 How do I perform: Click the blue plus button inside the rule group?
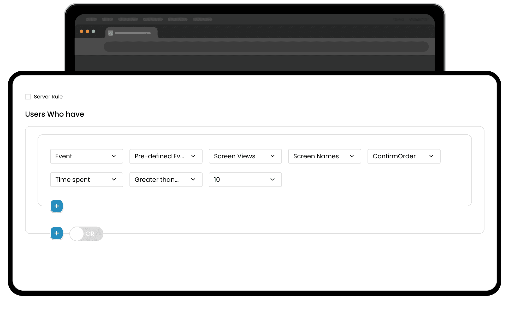[x=57, y=206]
